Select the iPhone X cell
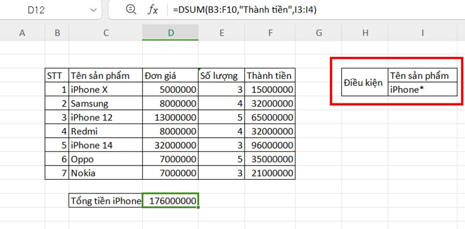465x229 pixels. pyautogui.click(x=106, y=90)
